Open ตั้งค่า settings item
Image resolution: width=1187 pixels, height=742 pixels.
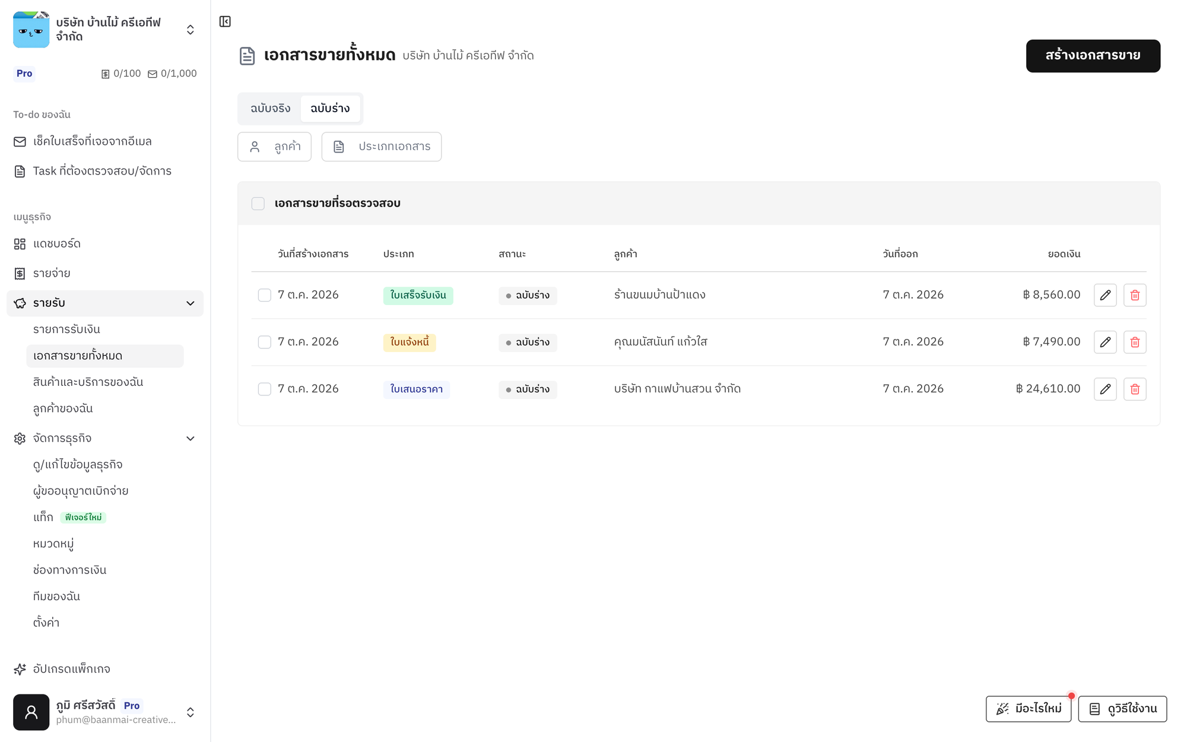tap(105, 623)
